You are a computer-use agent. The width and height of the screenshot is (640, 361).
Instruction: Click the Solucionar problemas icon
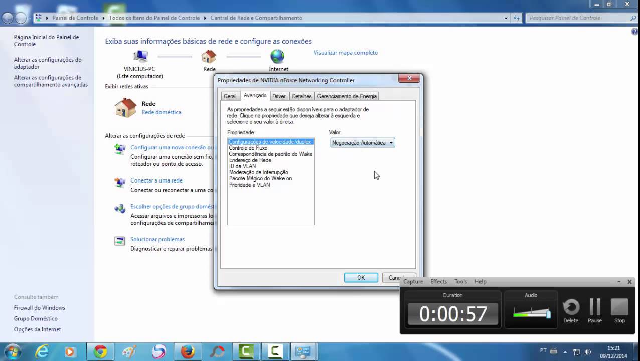120,241
